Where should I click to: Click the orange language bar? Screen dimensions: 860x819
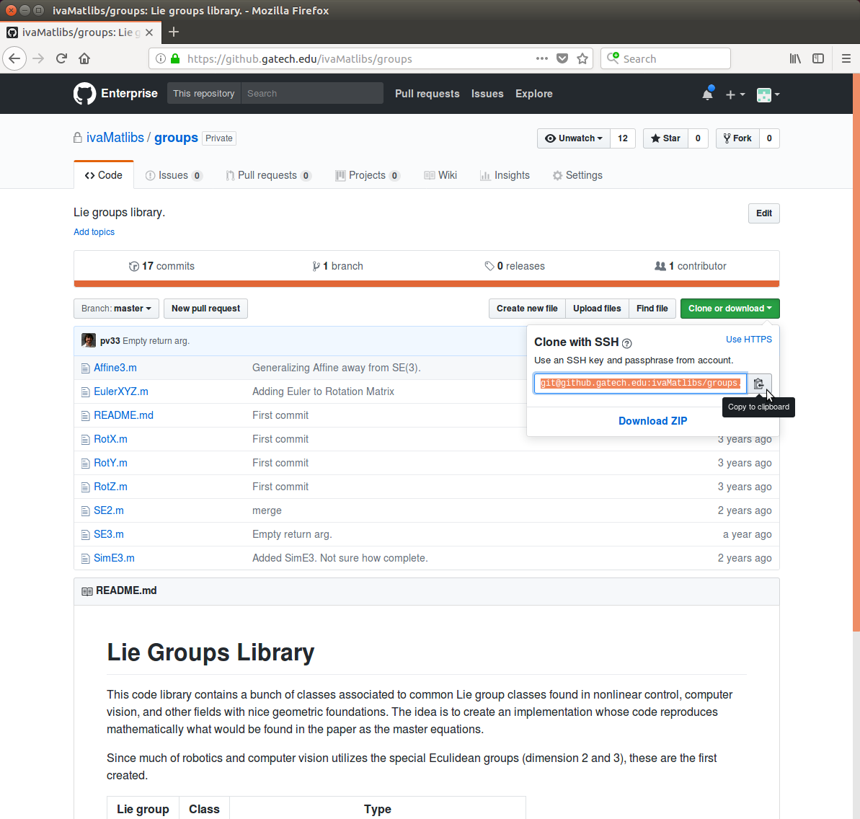[x=426, y=284]
